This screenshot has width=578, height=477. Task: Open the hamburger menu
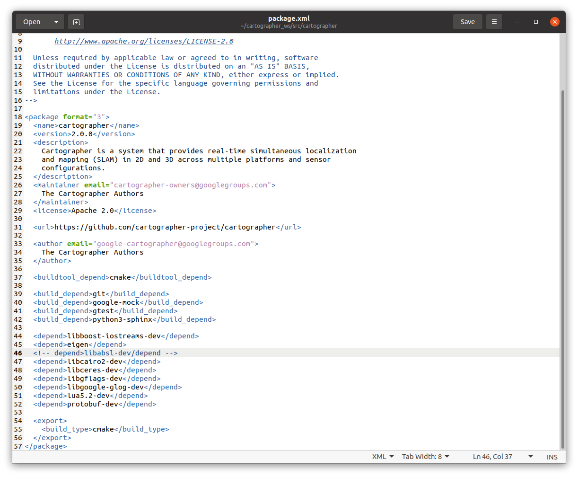pos(494,22)
